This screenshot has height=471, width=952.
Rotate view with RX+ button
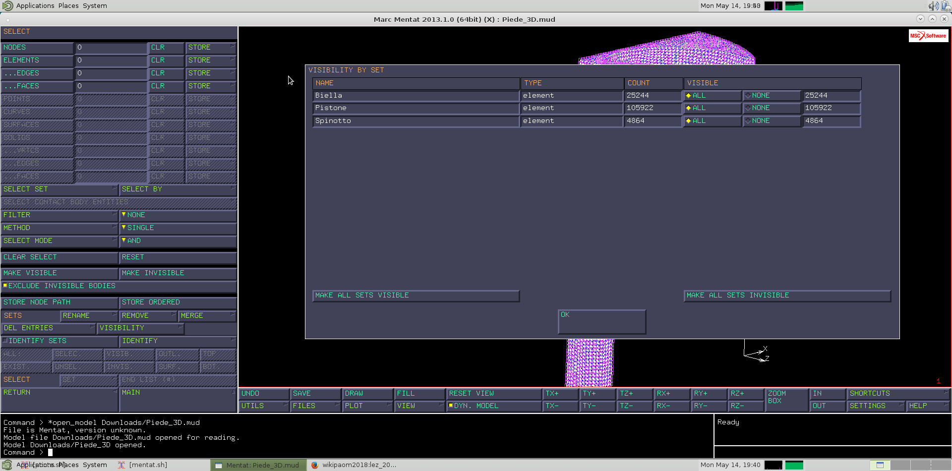672,394
